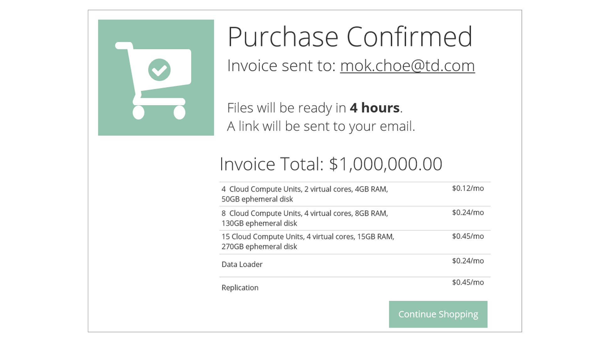The height and width of the screenshot is (342, 614).
Task: Click the "Invoice sent to:" label
Action: (281, 66)
